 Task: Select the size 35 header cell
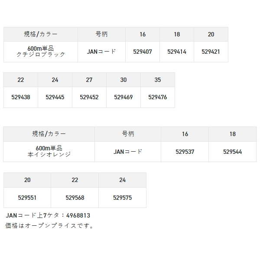158,80
